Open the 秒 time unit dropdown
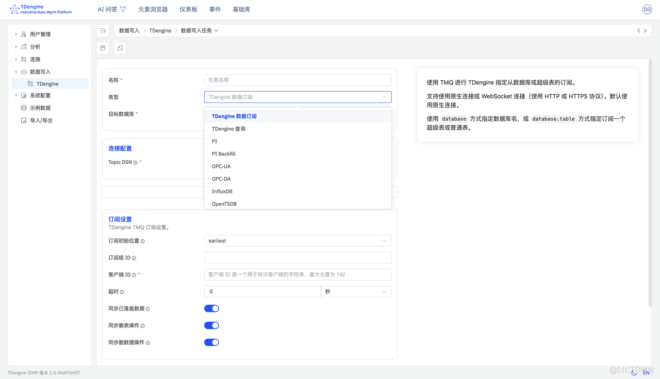 (x=356, y=291)
